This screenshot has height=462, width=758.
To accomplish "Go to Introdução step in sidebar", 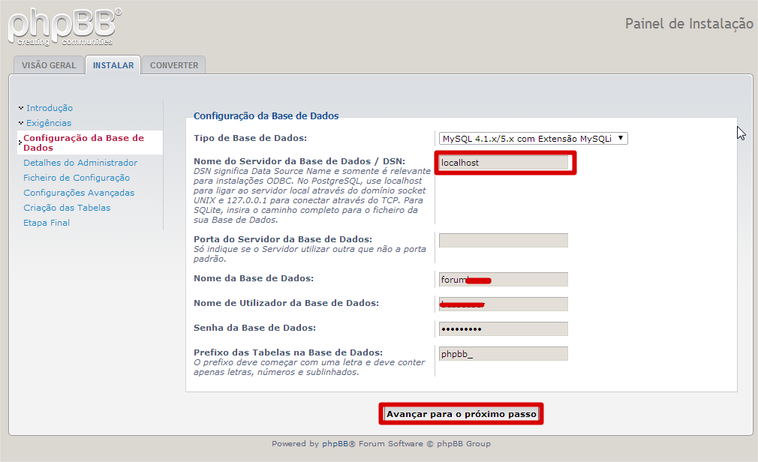I will point(50,108).
